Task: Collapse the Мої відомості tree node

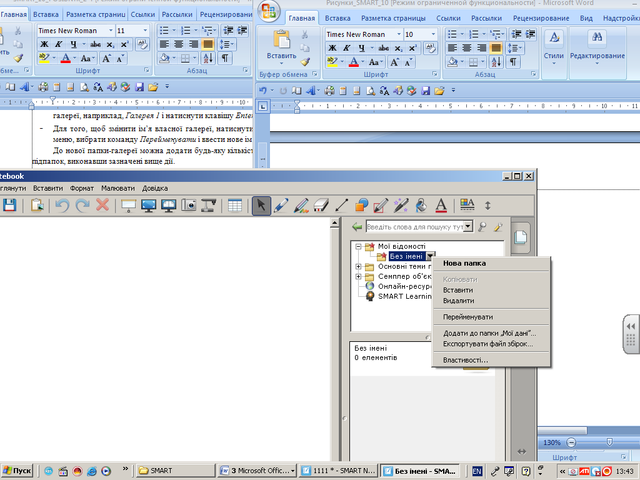Action: click(x=358, y=246)
